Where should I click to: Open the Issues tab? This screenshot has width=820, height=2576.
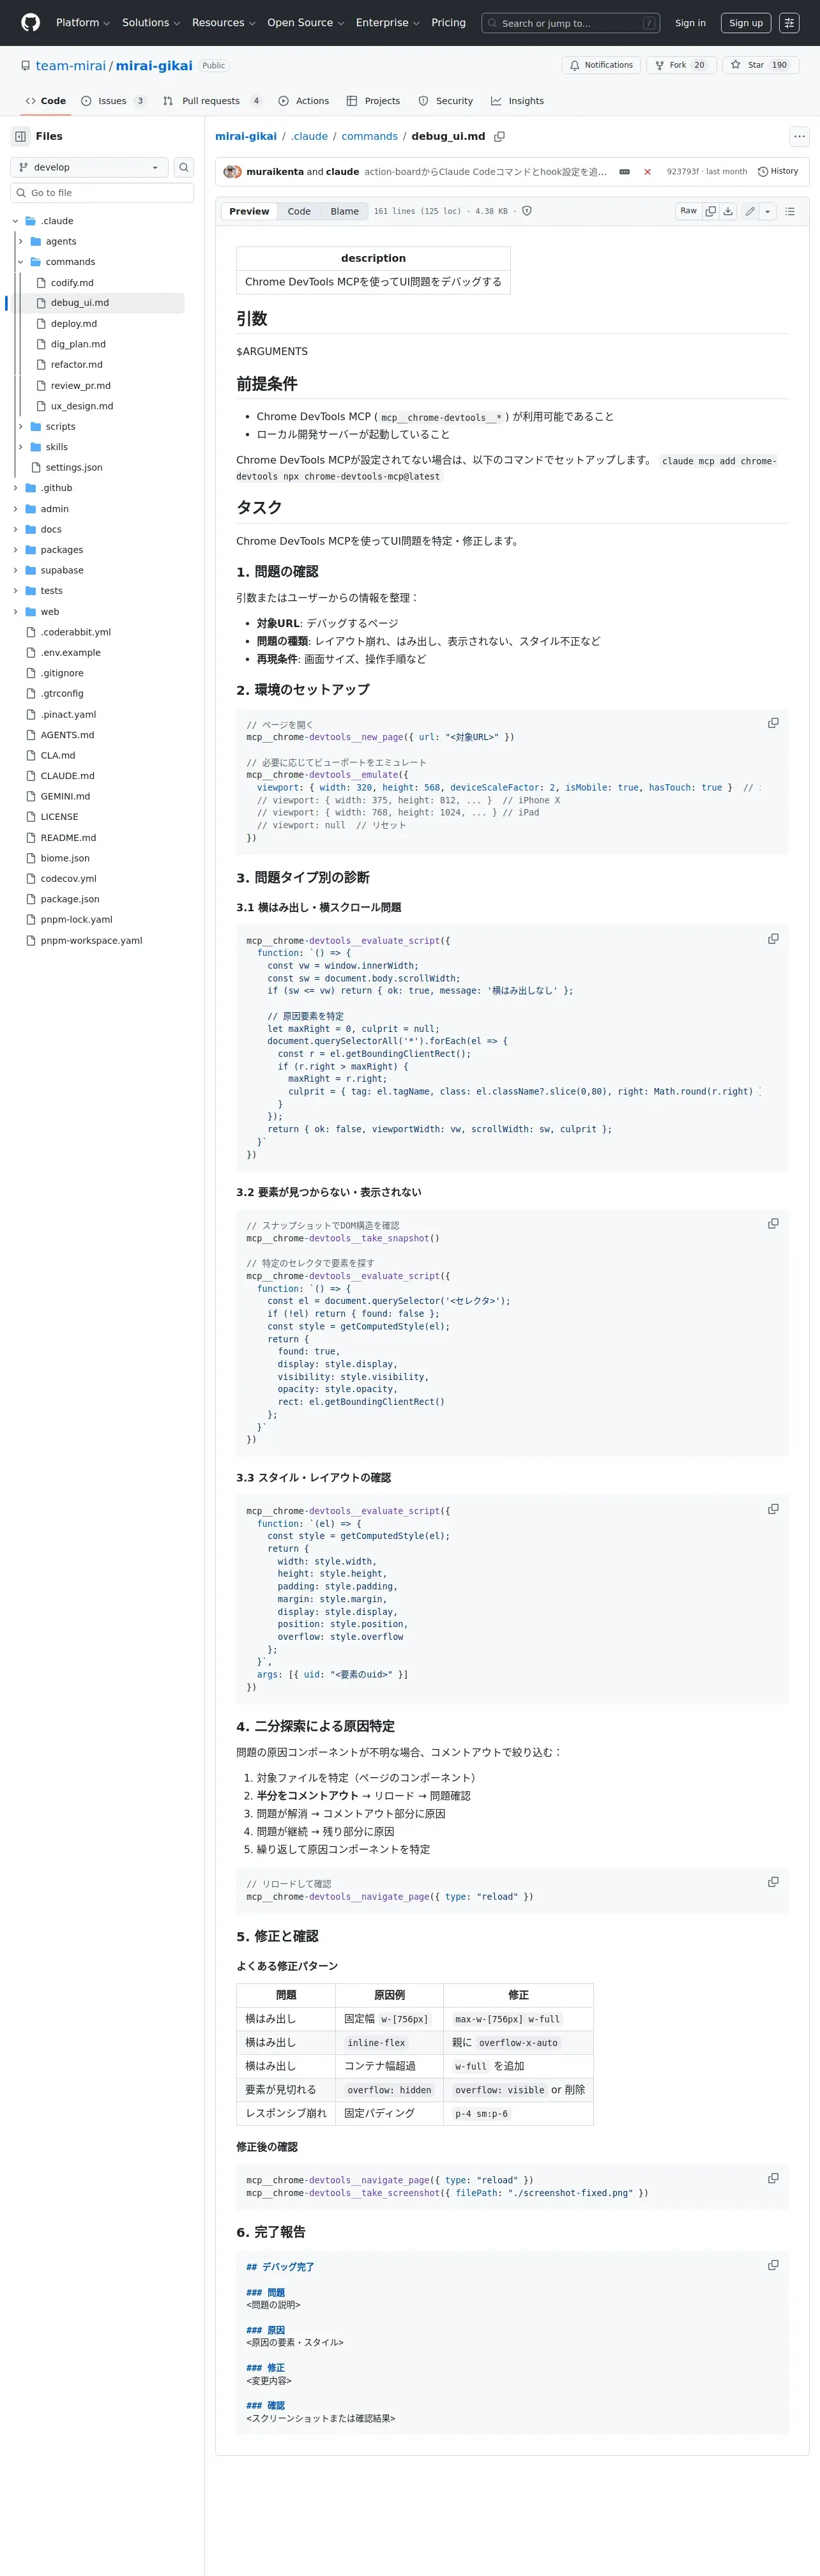click(x=113, y=101)
